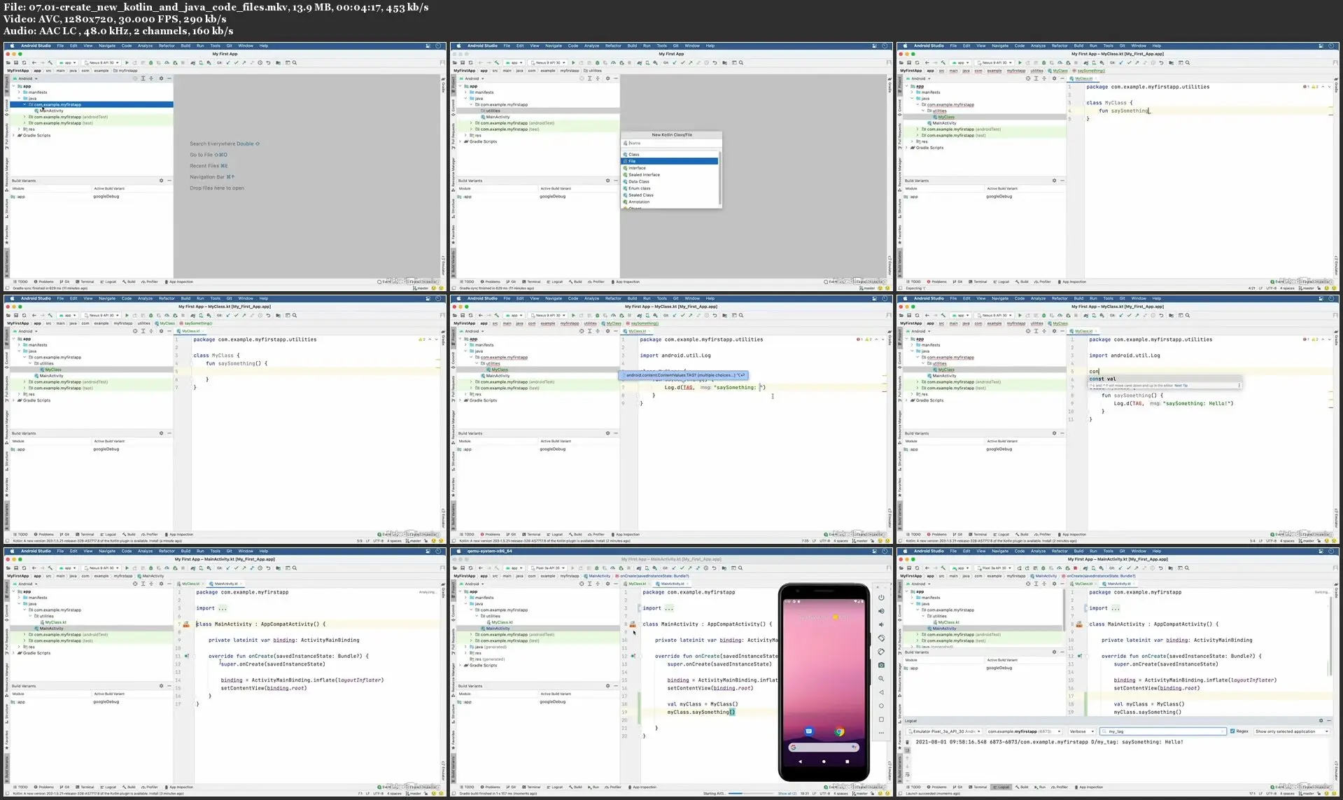Click the green Run icon in the New Kotlin Class/File frame
1343x800 pixels.
[x=573, y=63]
